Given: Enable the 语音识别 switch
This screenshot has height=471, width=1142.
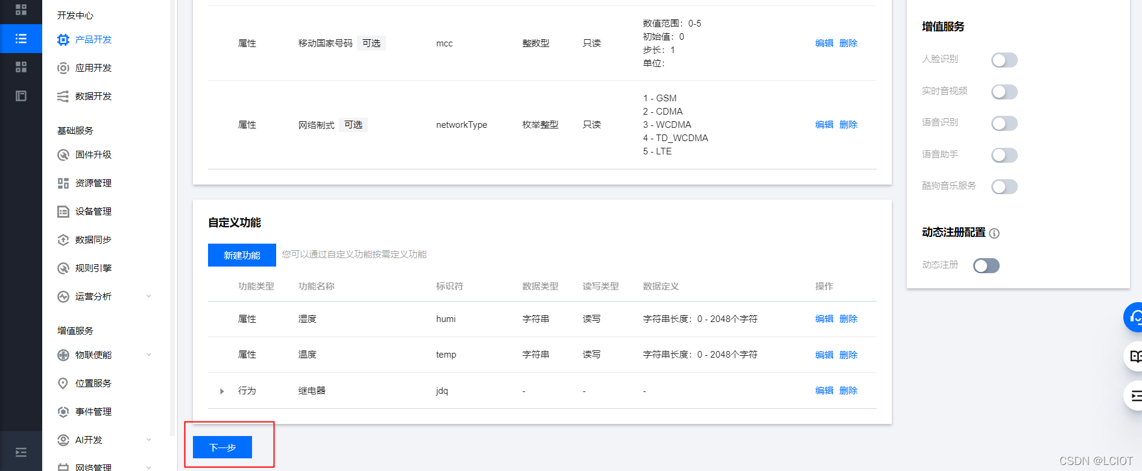Looking at the screenshot, I should (x=1005, y=123).
